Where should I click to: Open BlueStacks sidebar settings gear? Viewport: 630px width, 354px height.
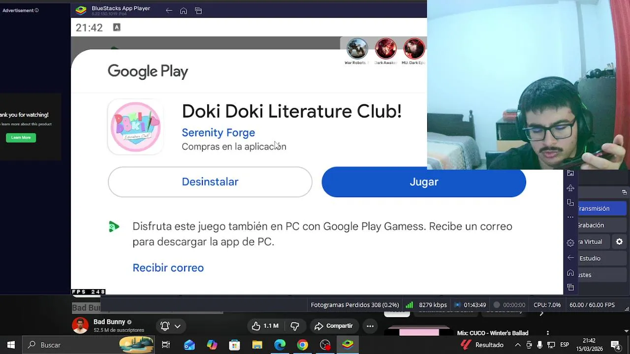pos(570,243)
